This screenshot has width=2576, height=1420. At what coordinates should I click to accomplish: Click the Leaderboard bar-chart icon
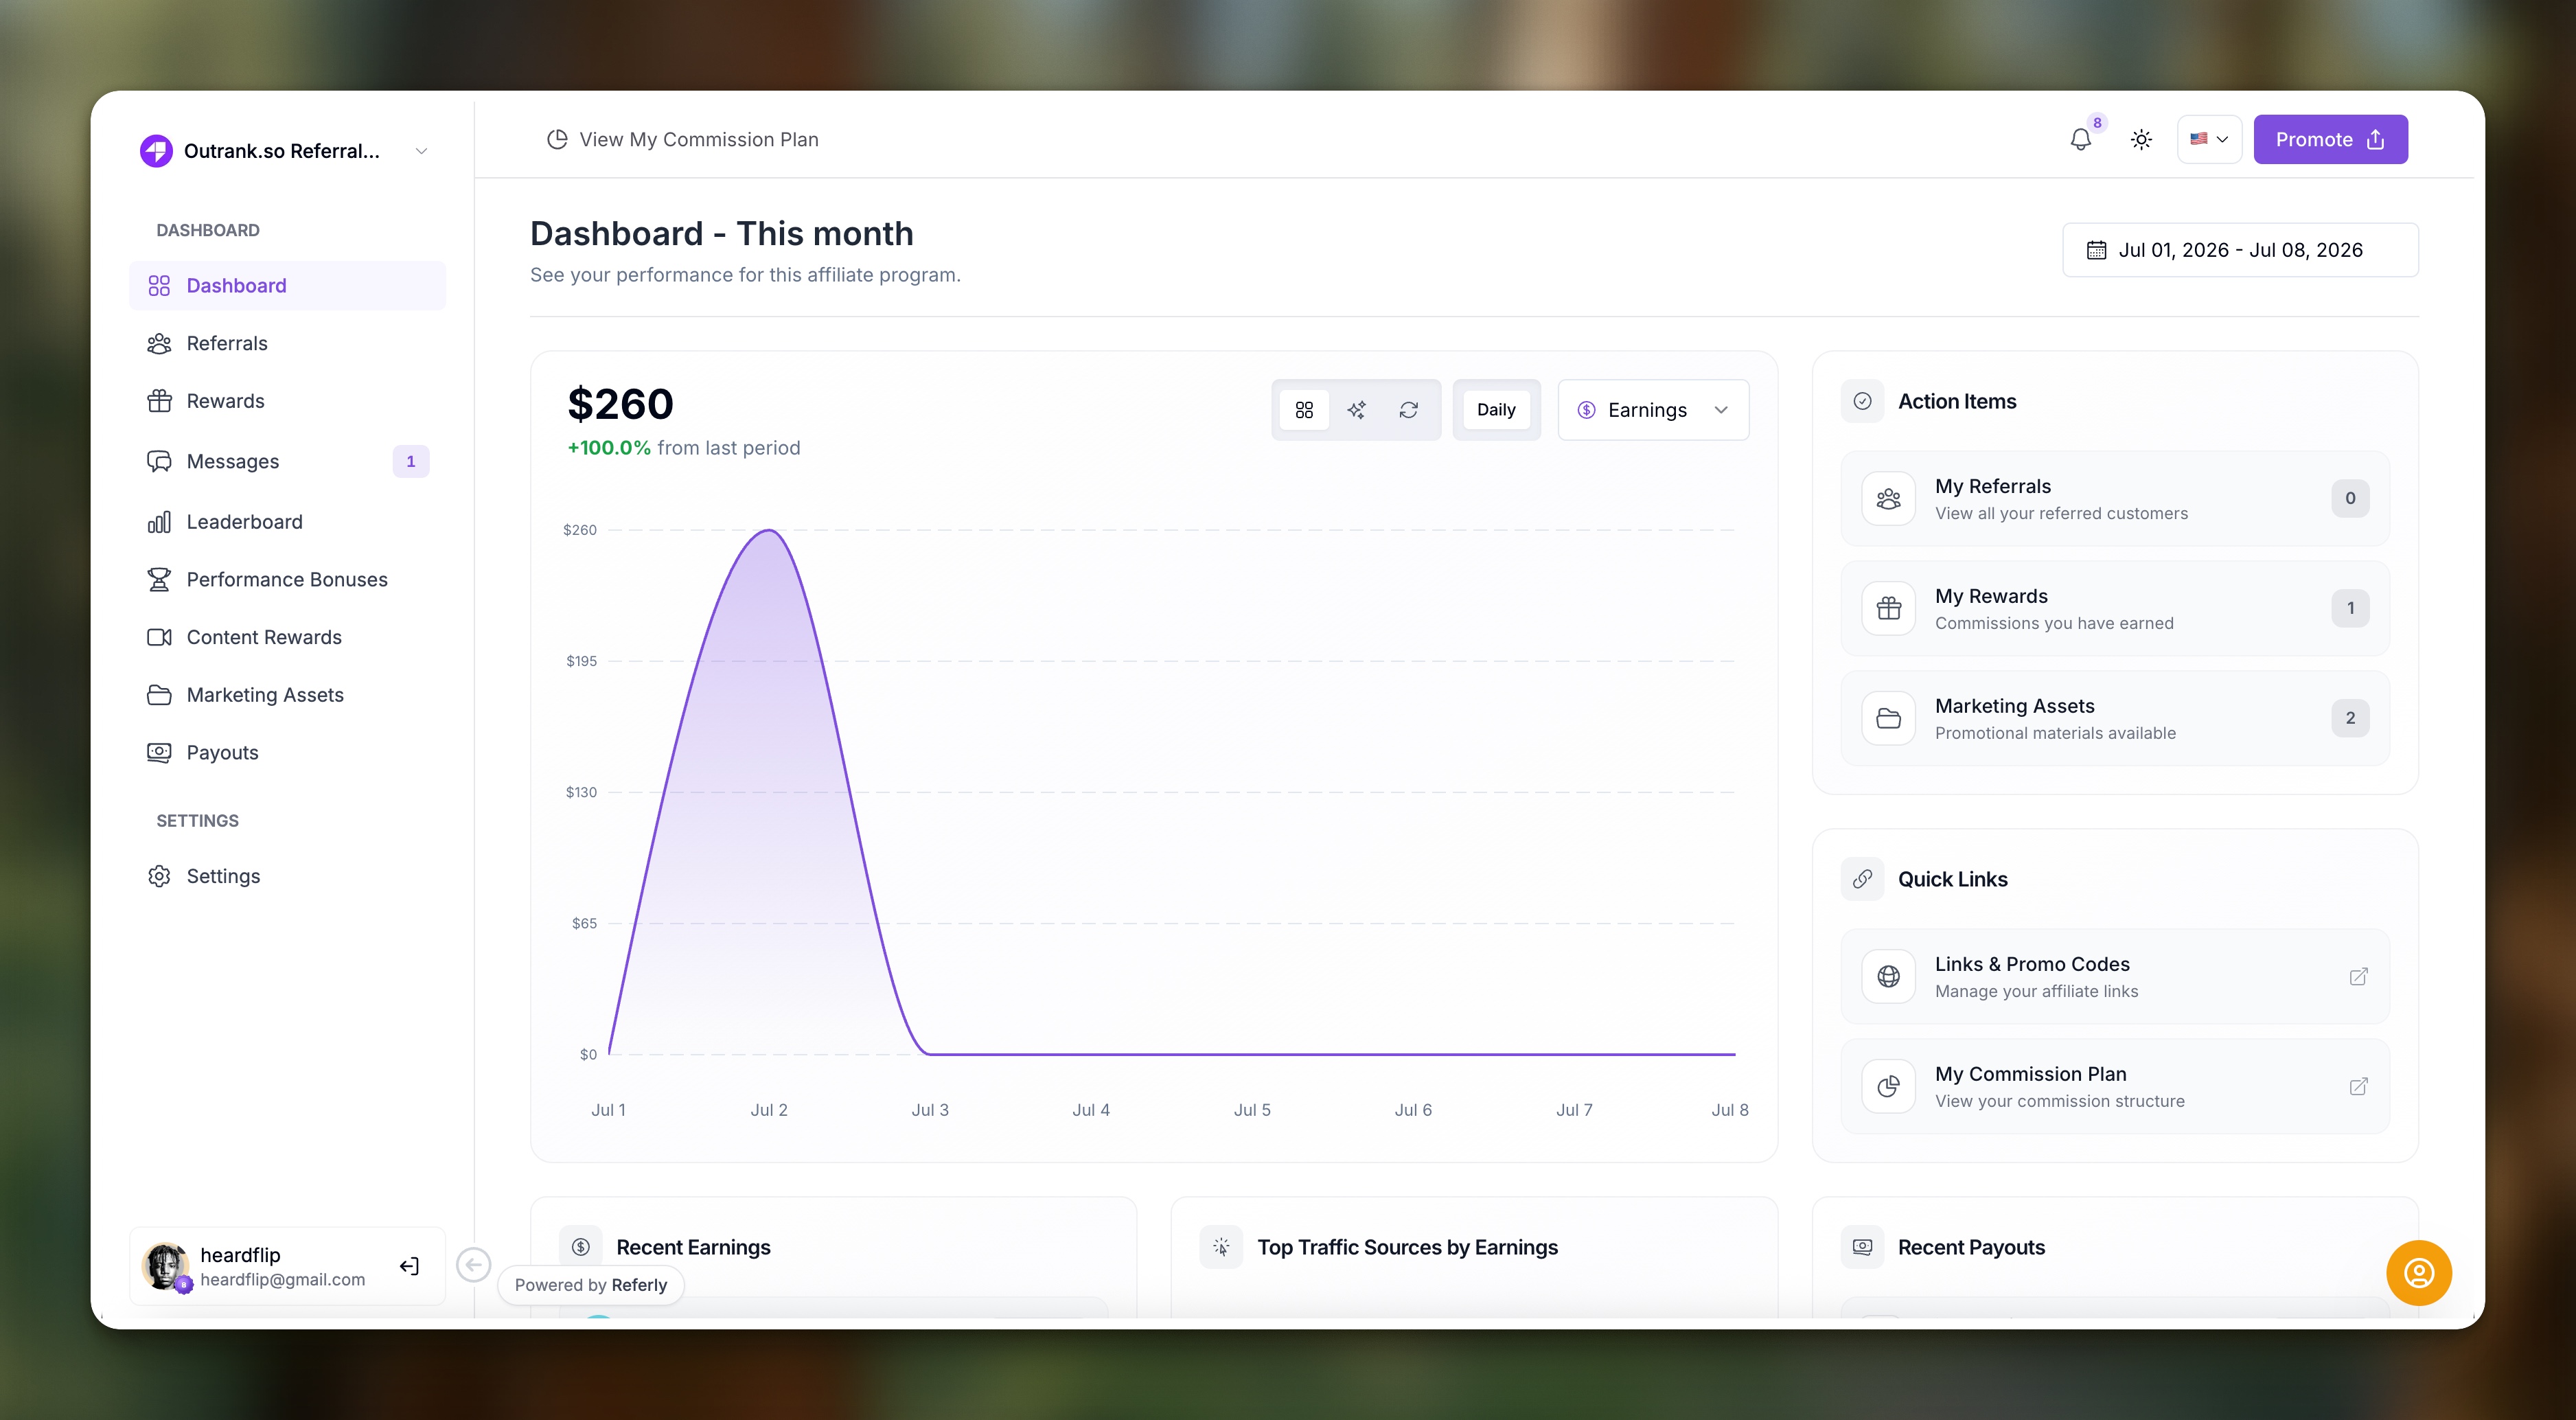point(159,522)
